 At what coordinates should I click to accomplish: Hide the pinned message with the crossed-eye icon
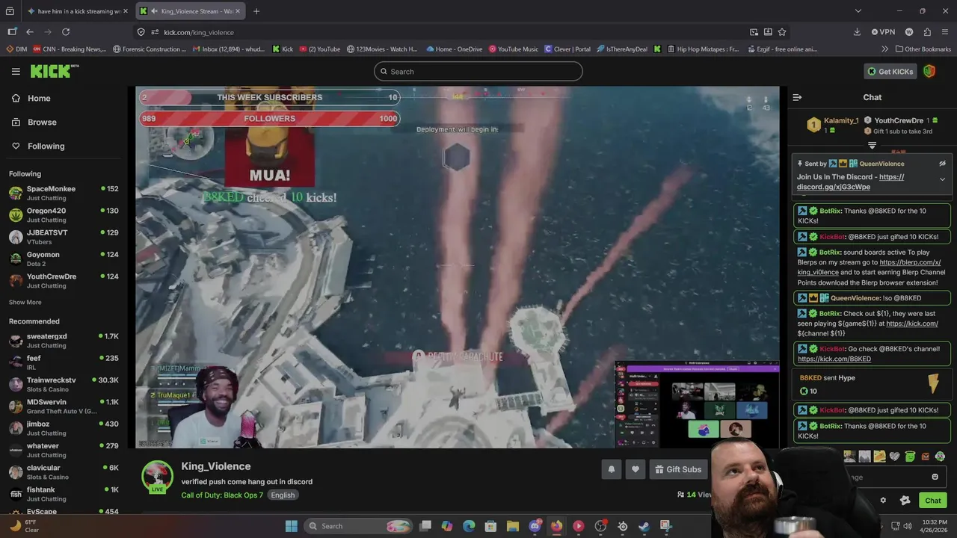tap(942, 164)
